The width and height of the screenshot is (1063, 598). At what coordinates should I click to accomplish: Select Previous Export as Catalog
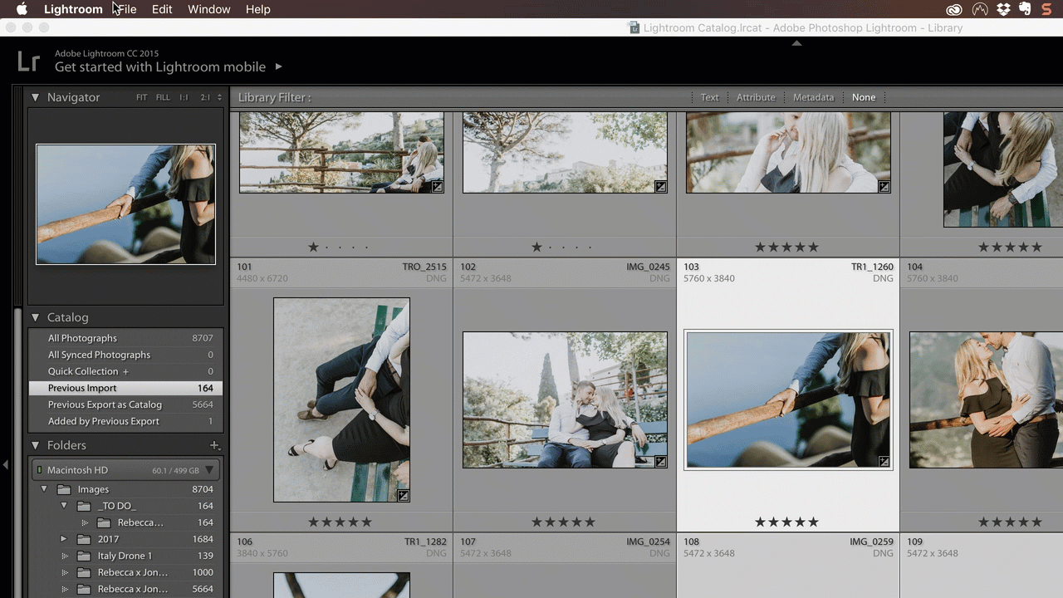(125, 404)
